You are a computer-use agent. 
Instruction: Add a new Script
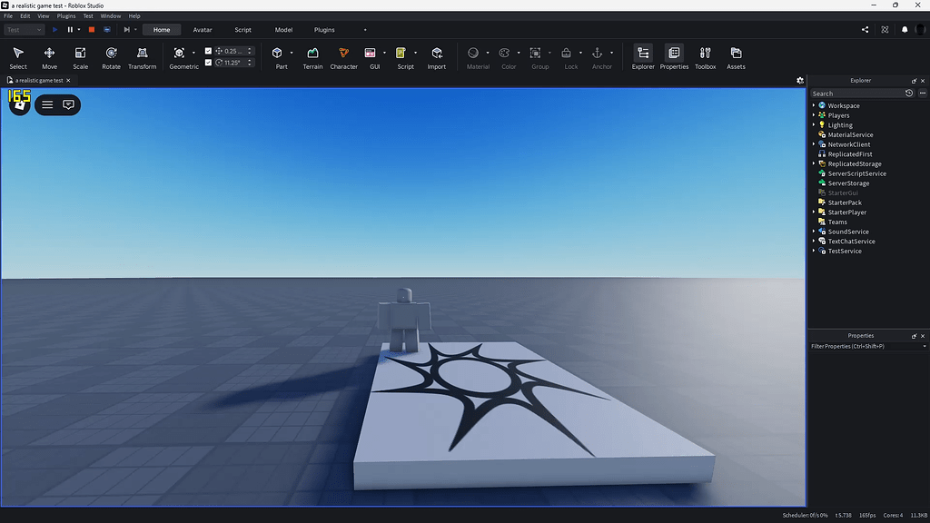pos(401,53)
